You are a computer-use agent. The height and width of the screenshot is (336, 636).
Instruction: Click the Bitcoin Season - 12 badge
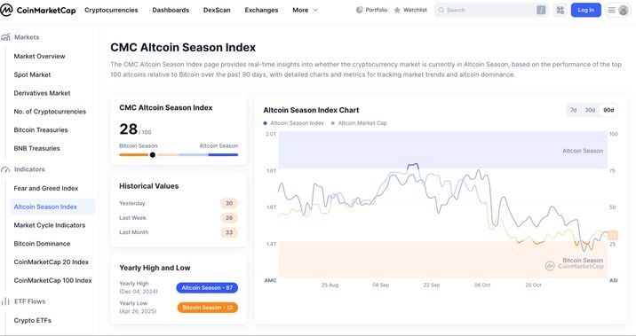point(207,308)
